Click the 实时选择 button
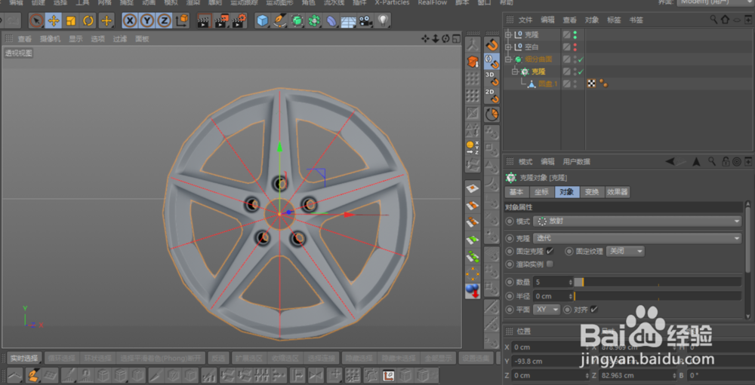 (x=24, y=359)
